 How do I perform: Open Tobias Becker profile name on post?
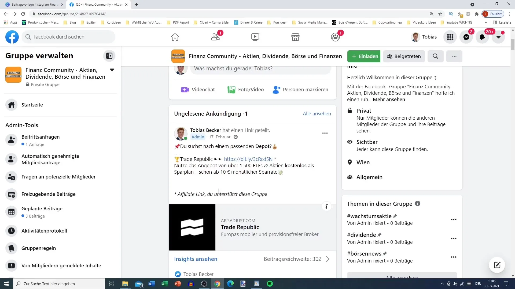[205, 130]
